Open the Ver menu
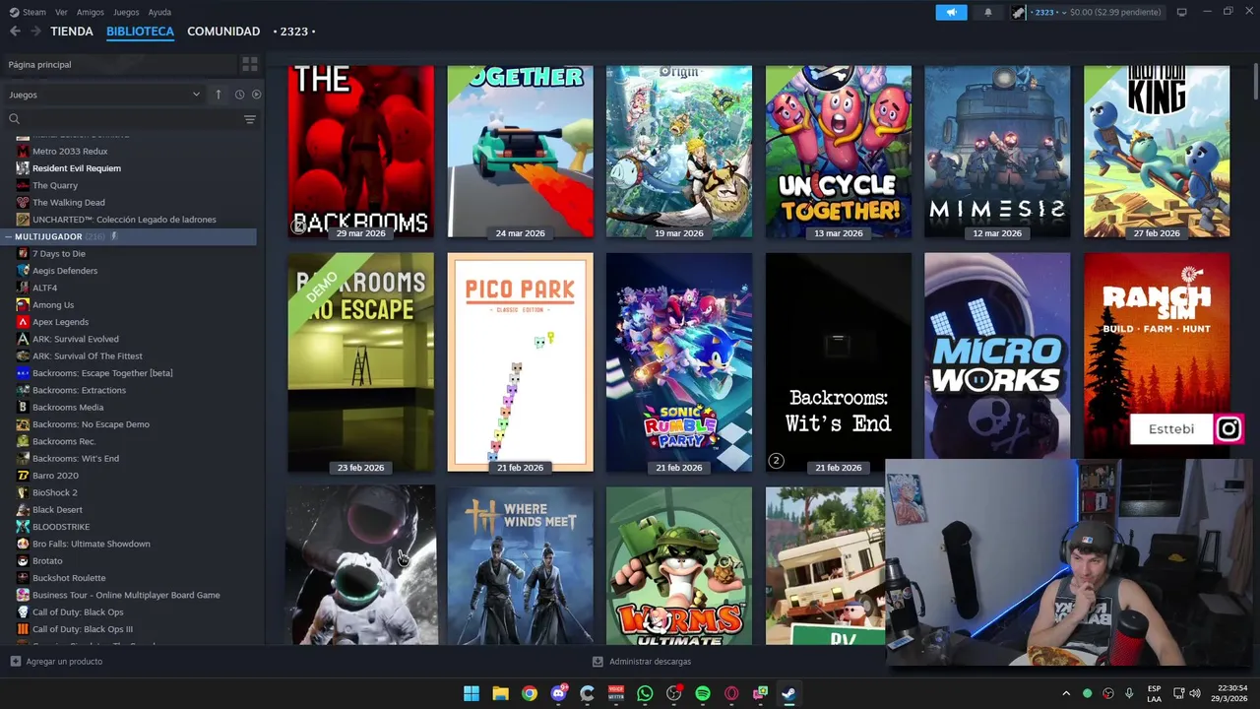 point(62,12)
